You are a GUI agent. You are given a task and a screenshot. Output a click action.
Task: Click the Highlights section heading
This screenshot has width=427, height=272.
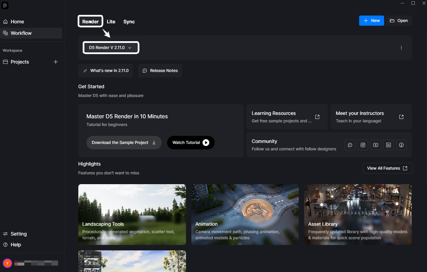[89, 164]
